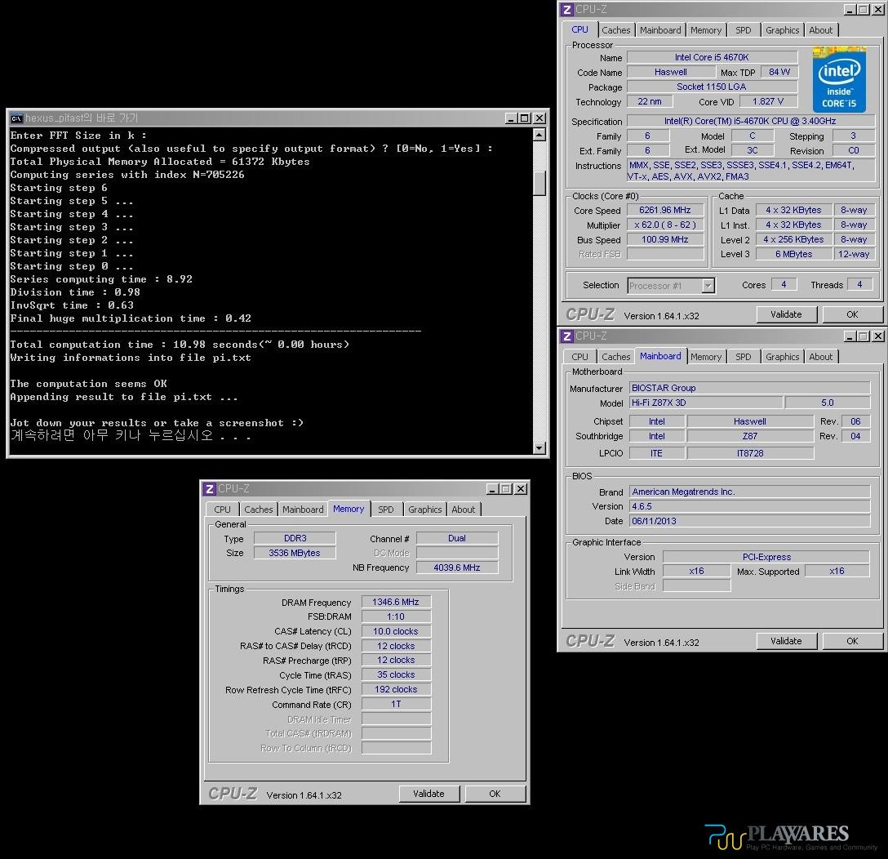888x859 pixels.
Task: Click the CAS# Latency 10.0 clocks value
Action: [396, 632]
